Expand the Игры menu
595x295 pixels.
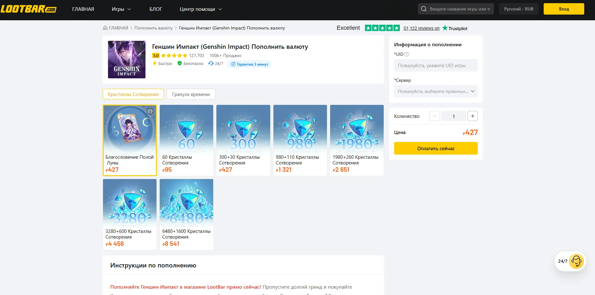(121, 9)
